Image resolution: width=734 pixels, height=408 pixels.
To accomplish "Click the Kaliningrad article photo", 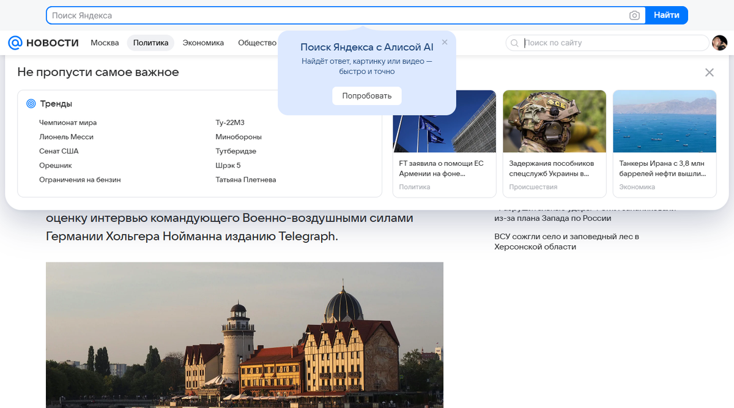I will point(245,335).
